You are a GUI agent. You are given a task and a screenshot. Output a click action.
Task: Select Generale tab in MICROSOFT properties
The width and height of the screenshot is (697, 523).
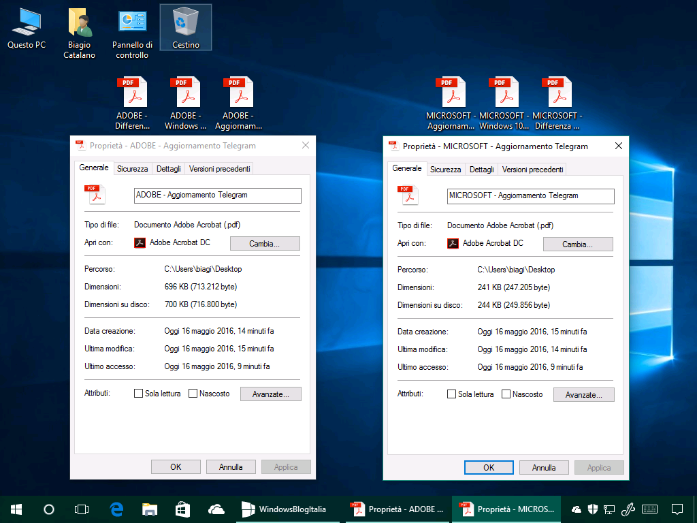click(x=407, y=168)
